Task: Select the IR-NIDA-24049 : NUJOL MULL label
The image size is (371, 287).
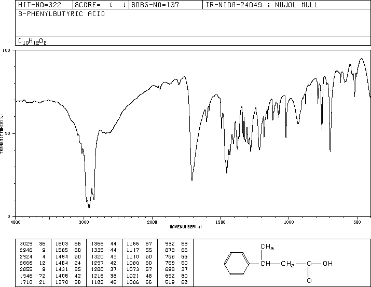Action: pyautogui.click(x=262, y=5)
